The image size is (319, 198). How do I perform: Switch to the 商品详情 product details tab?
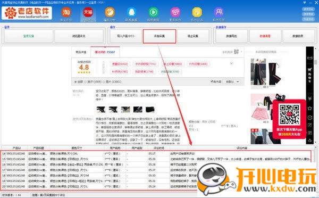pos(81,52)
